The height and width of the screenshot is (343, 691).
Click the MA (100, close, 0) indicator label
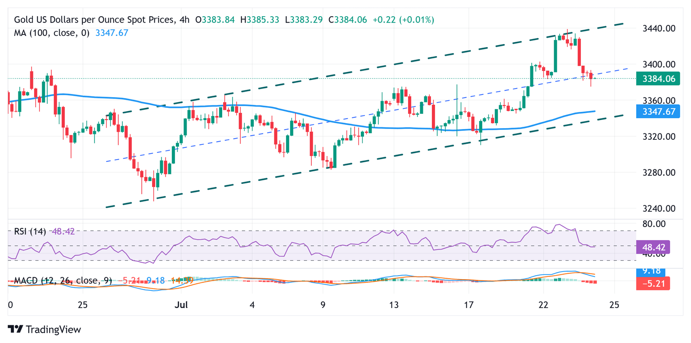(x=52, y=33)
